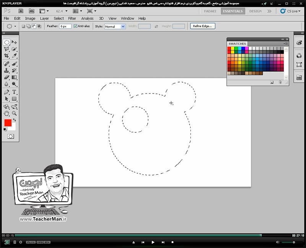The image size is (306, 248).
Task: Select the Eyedropper tool
Action: [x=14, y=56]
